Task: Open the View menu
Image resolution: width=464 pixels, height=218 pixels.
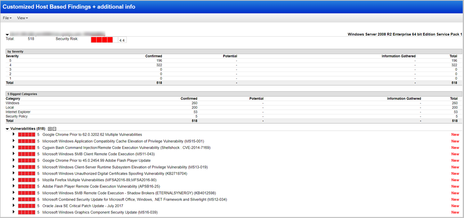Action: point(22,18)
